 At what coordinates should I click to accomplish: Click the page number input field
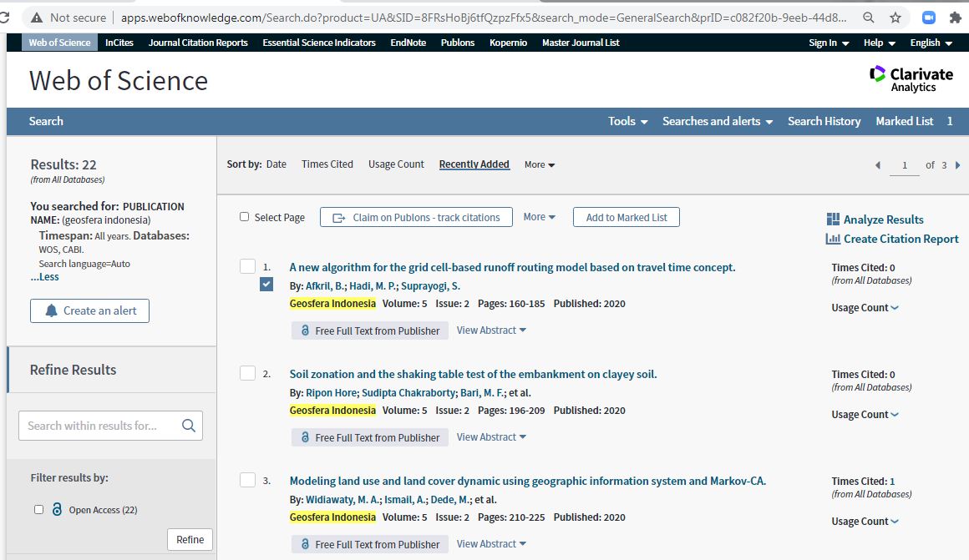[x=904, y=165]
